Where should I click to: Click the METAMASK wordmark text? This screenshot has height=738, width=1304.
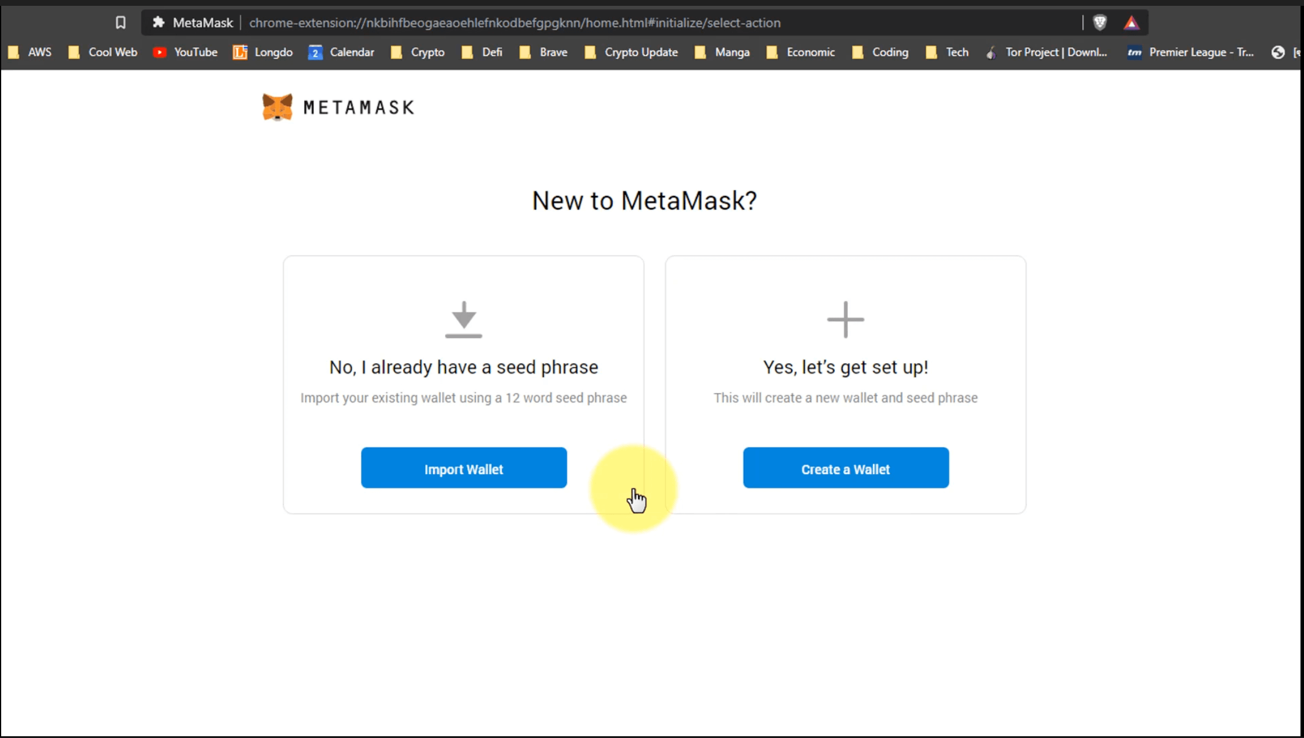coord(359,107)
